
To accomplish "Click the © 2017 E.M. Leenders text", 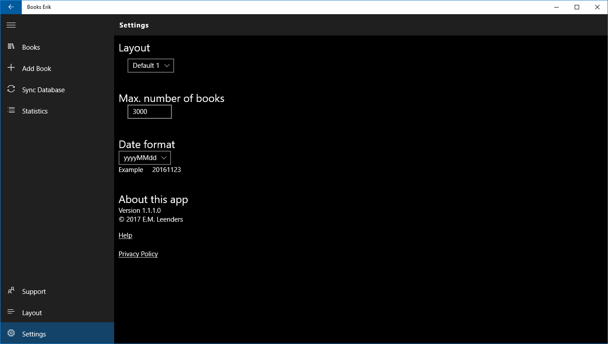I will [151, 219].
